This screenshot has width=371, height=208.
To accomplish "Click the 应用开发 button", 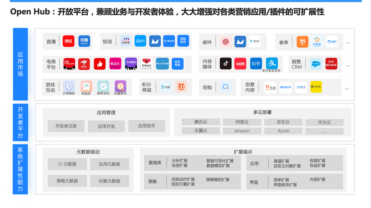I will point(107,126).
